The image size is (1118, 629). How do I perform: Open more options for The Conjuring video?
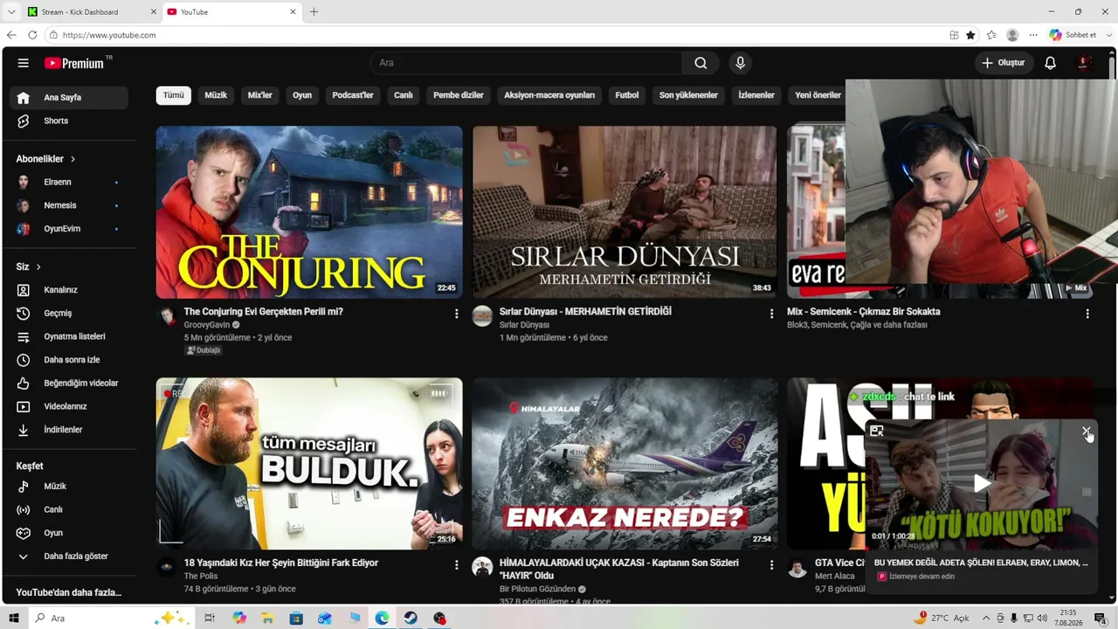[x=456, y=314]
